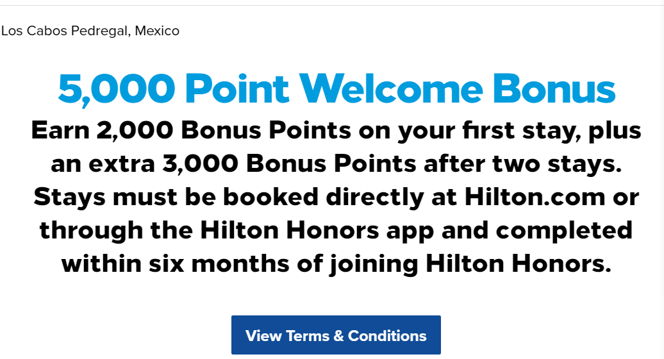Click the word 'Point' in blue heading
The height and width of the screenshot is (359, 664).
tap(237, 88)
